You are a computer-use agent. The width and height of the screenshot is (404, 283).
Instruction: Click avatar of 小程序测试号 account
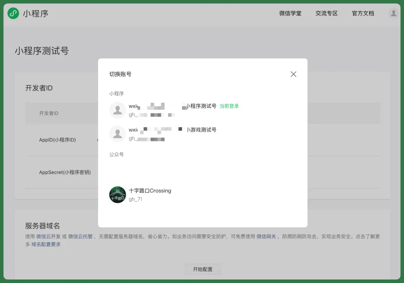(x=117, y=110)
